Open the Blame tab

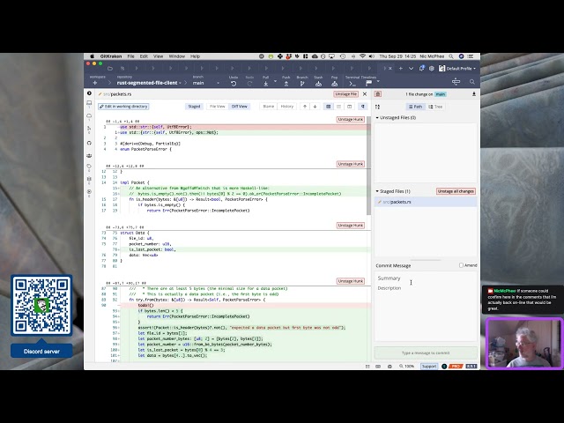[268, 107]
